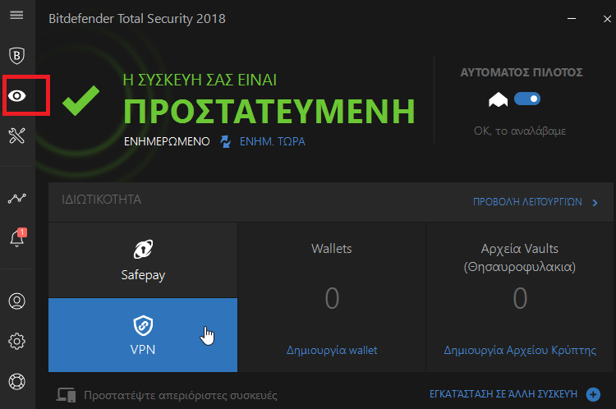
Task: Click Δημιουργία wallet link
Action: (x=332, y=350)
